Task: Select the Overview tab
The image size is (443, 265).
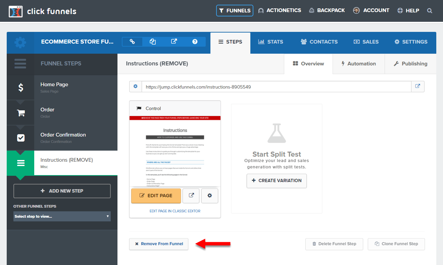Action: [308, 64]
